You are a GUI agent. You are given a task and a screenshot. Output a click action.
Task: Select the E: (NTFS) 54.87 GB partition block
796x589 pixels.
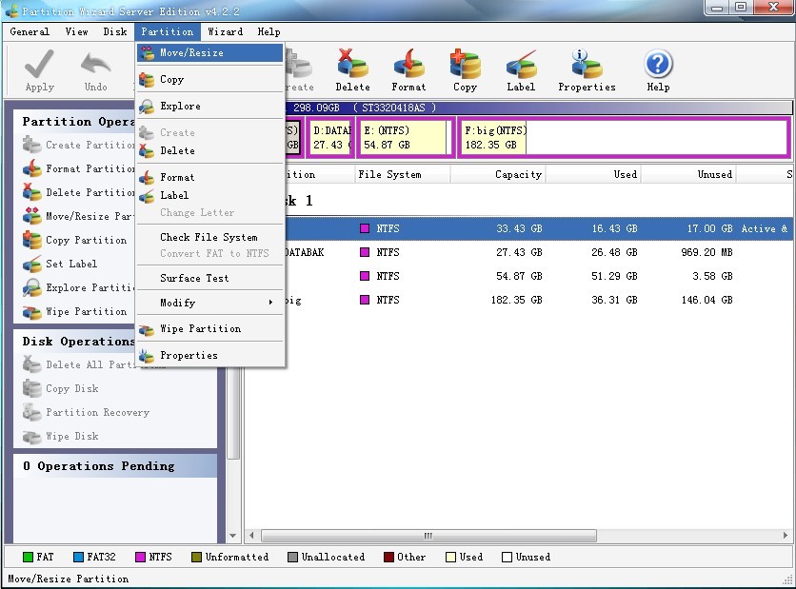[x=406, y=137]
